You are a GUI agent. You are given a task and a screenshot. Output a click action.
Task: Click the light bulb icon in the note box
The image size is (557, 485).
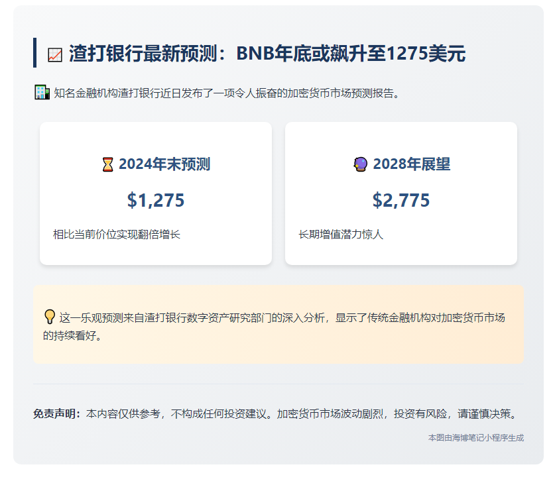(50, 317)
